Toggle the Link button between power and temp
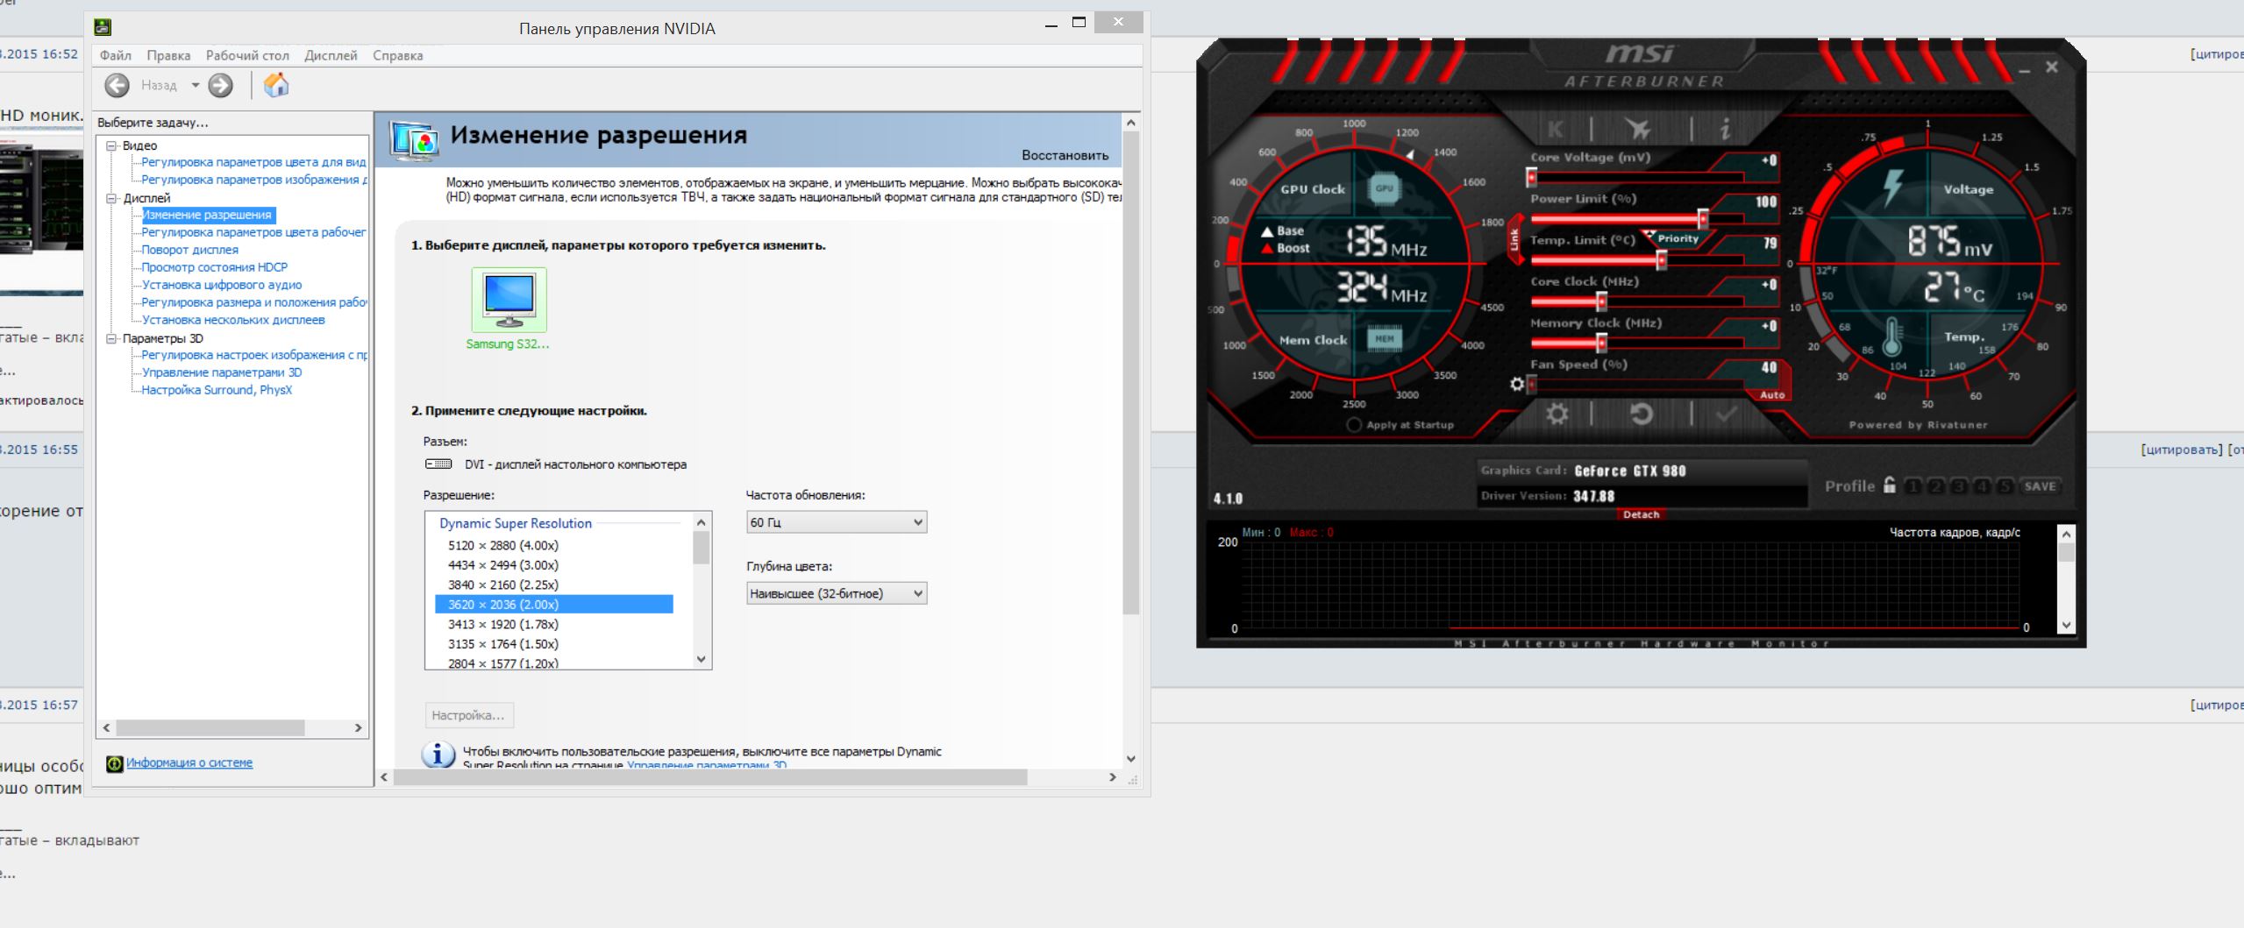This screenshot has width=2244, height=928. click(x=1514, y=239)
